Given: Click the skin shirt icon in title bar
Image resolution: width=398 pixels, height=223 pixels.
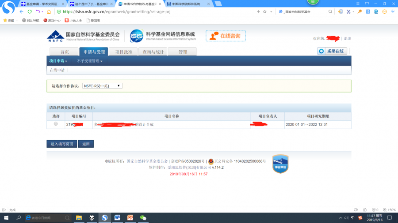Looking at the screenshot, I should (367, 4).
